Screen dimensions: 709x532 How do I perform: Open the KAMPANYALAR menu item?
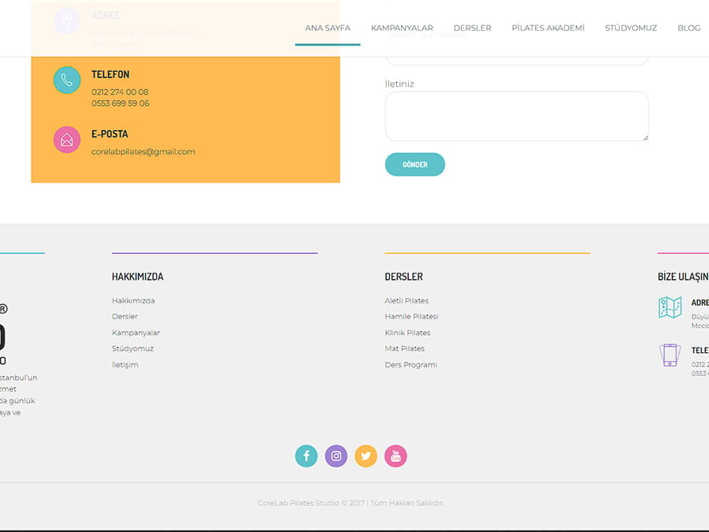click(402, 28)
